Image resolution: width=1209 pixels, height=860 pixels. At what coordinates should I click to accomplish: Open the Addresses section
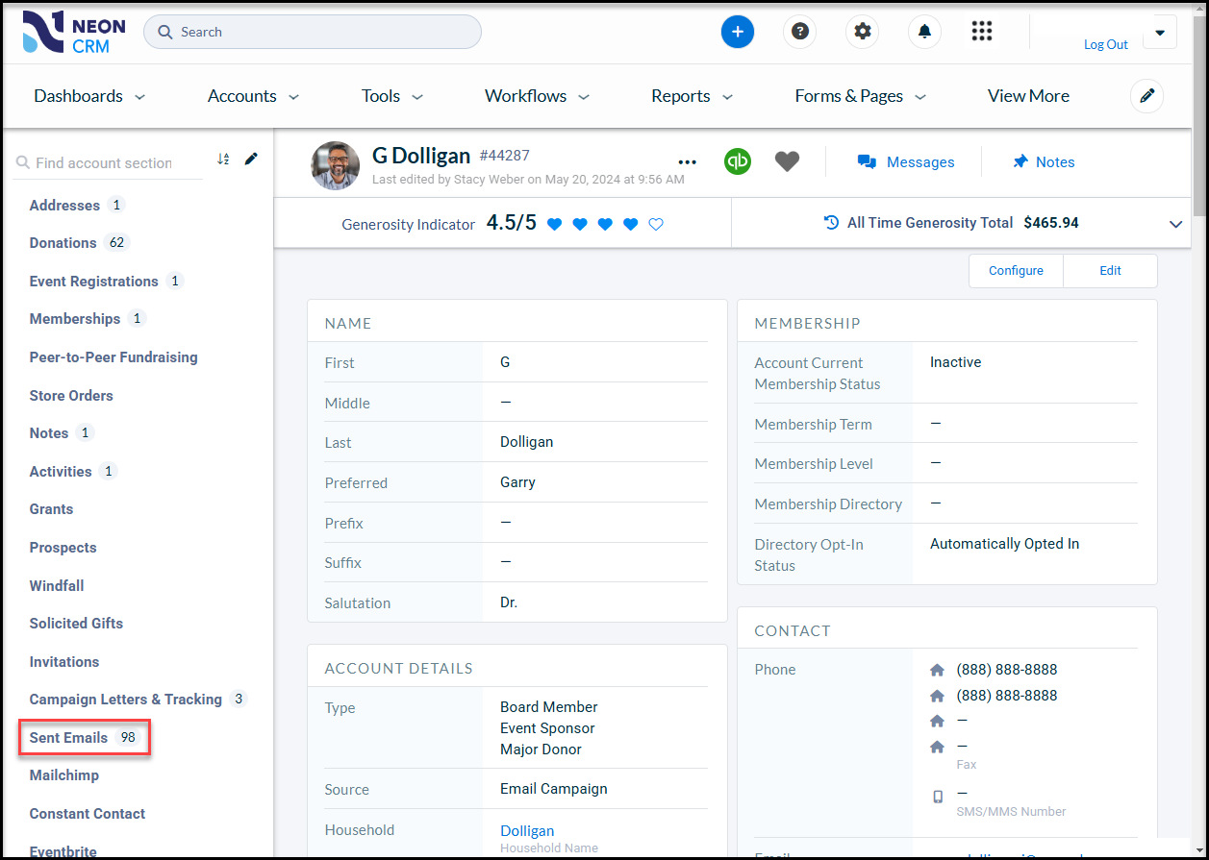coord(64,206)
